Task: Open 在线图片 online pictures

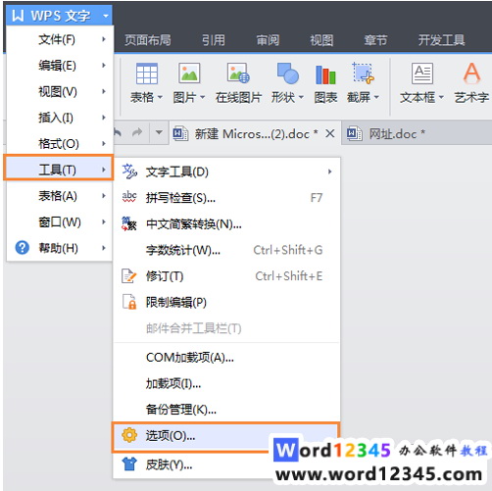Action: pos(238,74)
